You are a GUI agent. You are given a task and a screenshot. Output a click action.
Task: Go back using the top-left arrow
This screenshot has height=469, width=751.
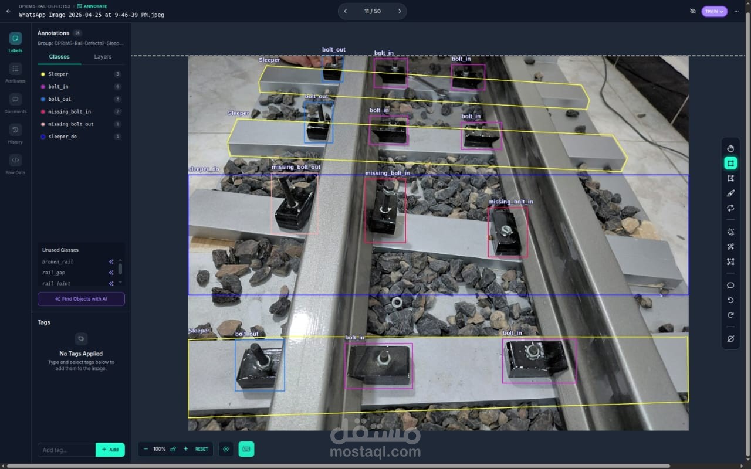(8, 11)
